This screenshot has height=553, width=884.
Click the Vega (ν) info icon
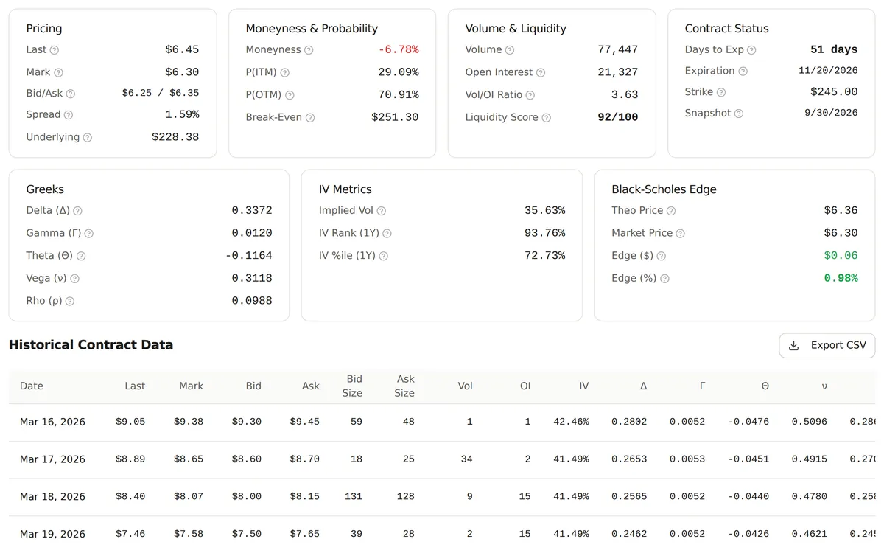coord(74,279)
